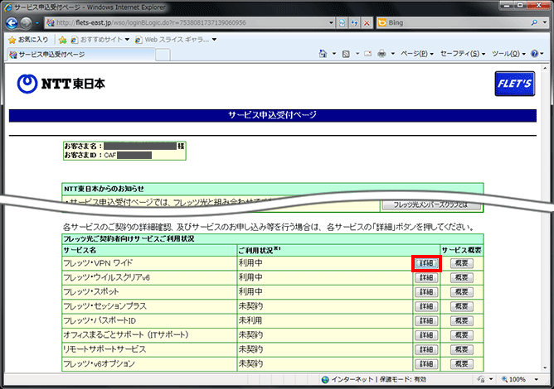Open 概要 for フレッツ・スポット
Screen dimensions: 554x389
(461, 292)
